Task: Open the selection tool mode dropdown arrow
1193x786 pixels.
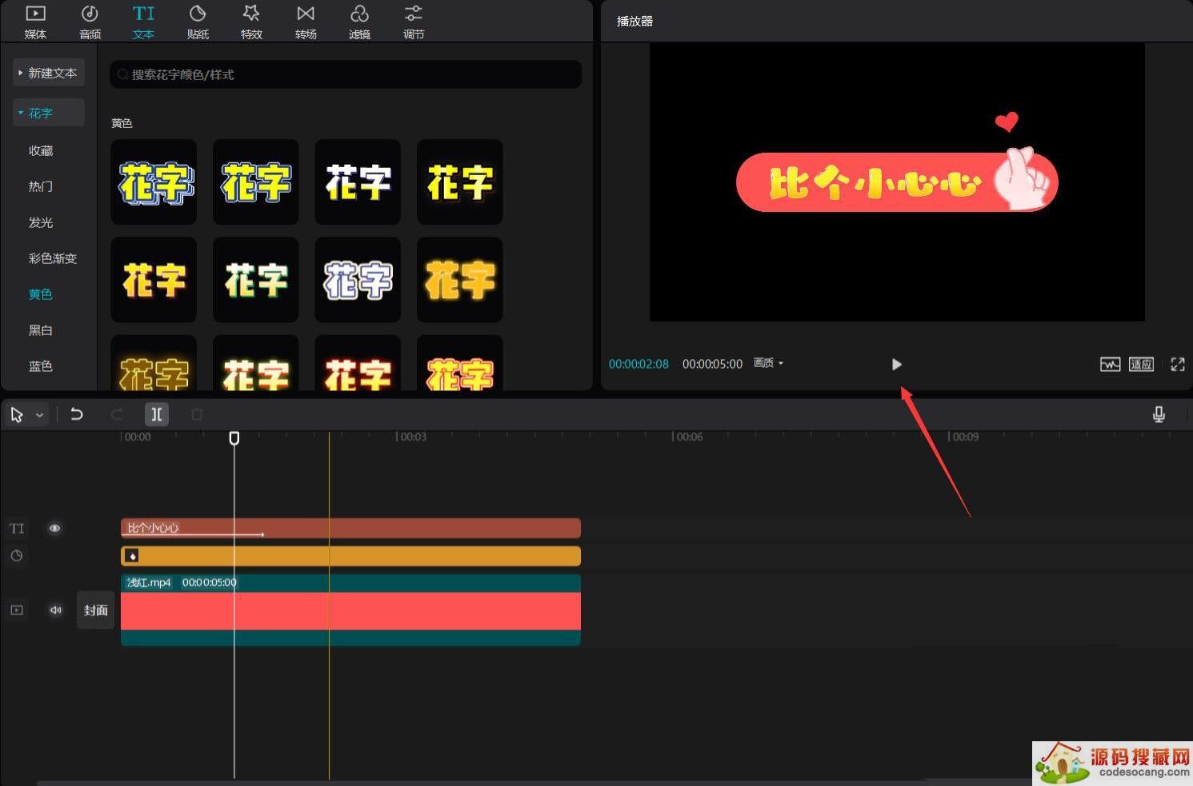Action: click(39, 415)
